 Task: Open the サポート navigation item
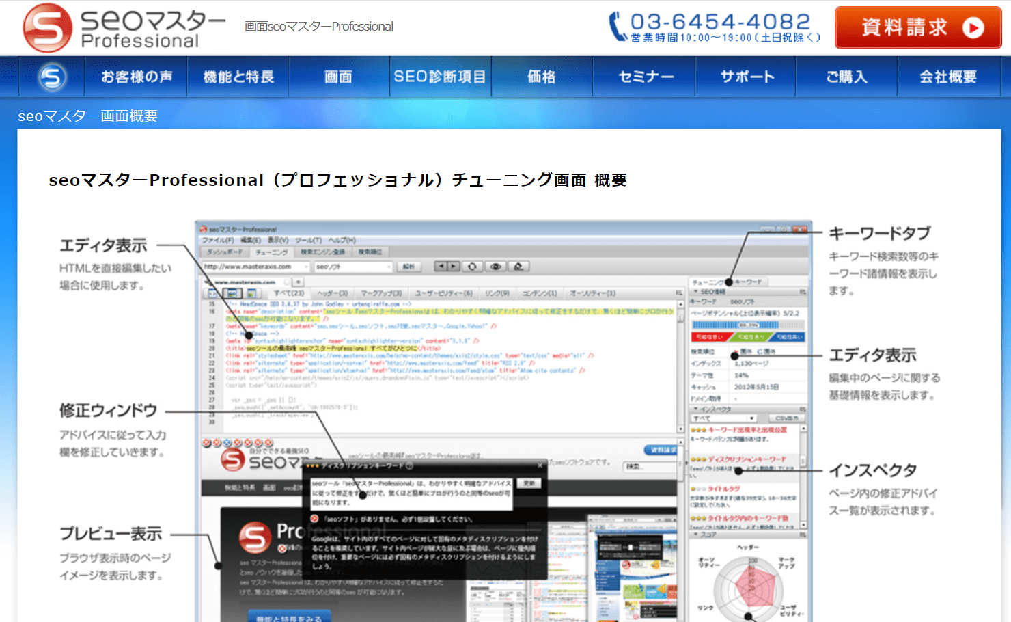tap(746, 77)
